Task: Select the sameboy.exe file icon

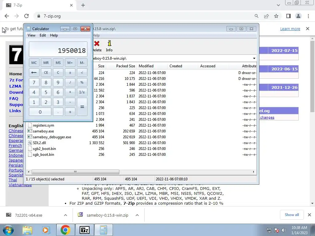Action: pyautogui.click(x=30, y=131)
